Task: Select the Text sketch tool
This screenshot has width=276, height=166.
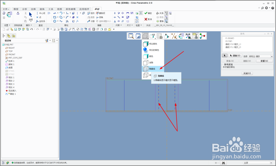Action: pyautogui.click(x=67, y=21)
